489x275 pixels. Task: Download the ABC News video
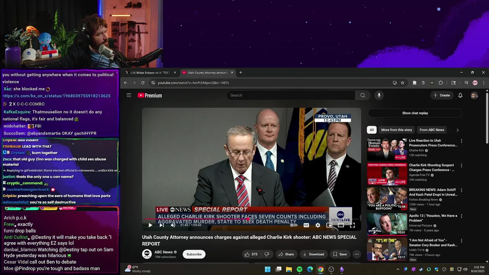313,254
